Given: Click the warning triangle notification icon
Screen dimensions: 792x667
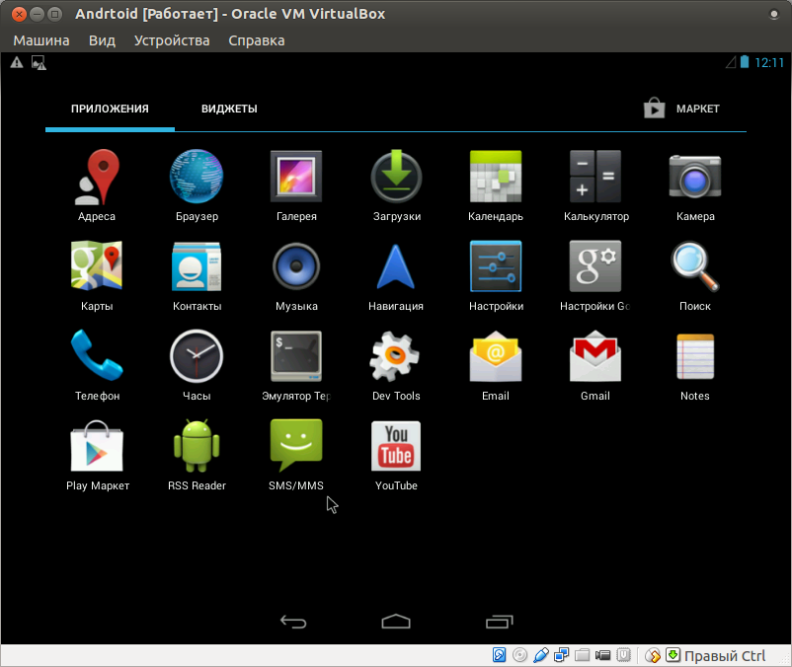Looking at the screenshot, I should (x=17, y=62).
